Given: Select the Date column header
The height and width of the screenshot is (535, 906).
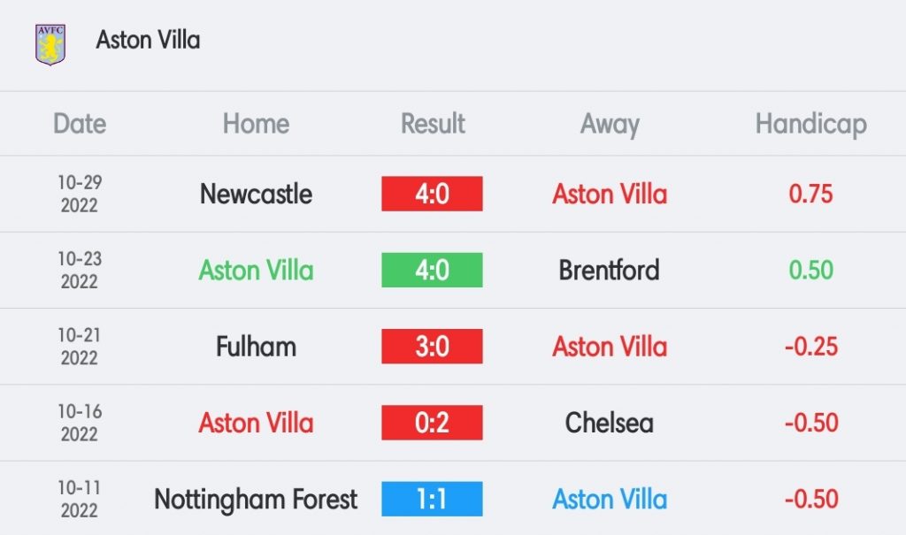Looking at the screenshot, I should click(x=80, y=124).
